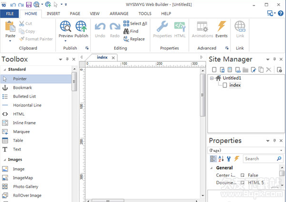Click the Events lightning icon
Screen dimensions: 286x202
click(x=221, y=27)
